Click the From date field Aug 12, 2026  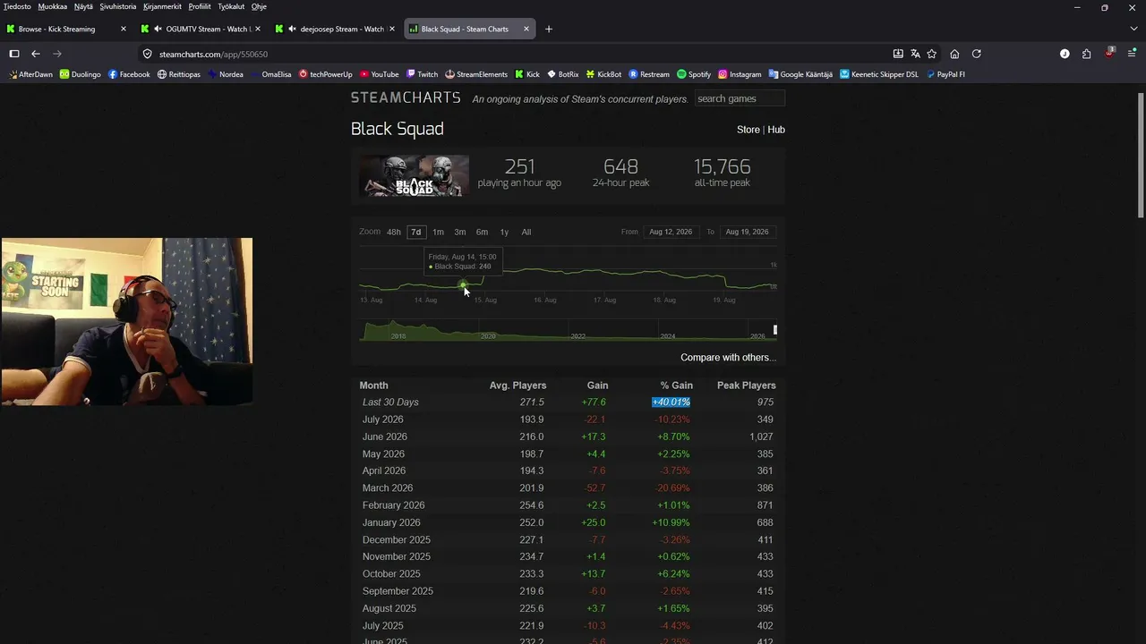click(671, 232)
